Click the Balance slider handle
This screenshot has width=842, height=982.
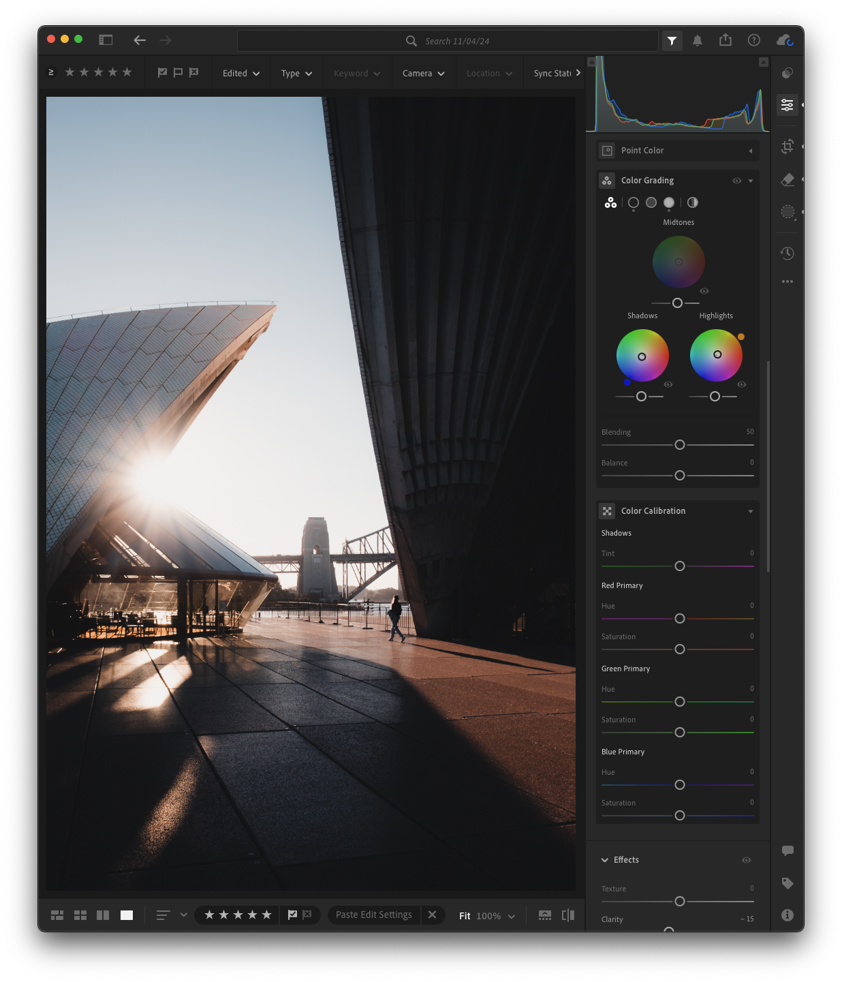click(x=680, y=476)
